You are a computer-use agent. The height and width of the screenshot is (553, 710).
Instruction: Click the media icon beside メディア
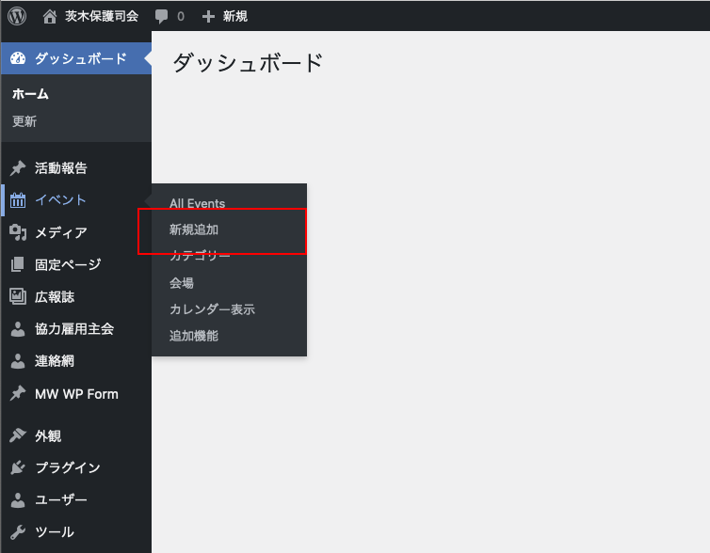pyautogui.click(x=18, y=232)
